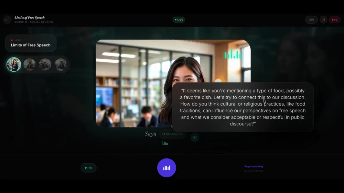
Task: Click Limits of Free Speech header title
Action: click(29, 18)
